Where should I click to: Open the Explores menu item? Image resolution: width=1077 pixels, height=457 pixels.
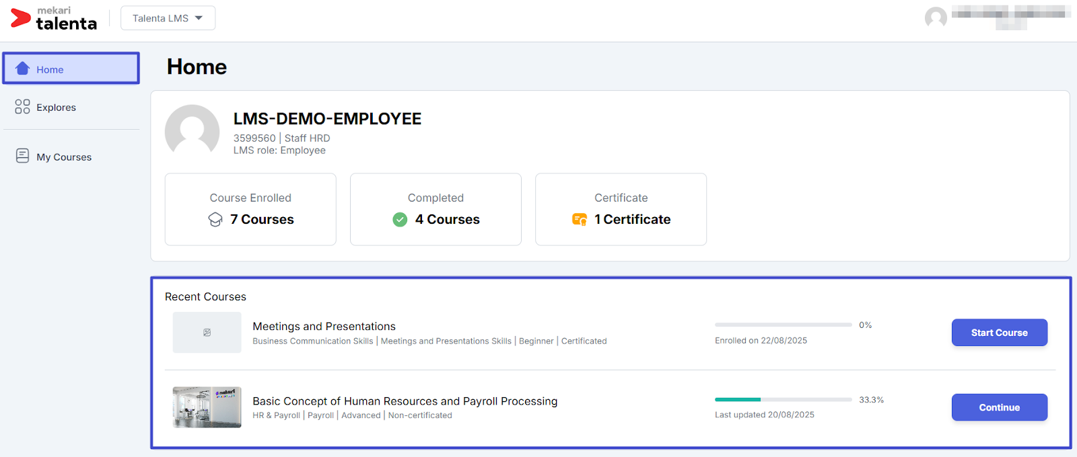click(x=56, y=108)
